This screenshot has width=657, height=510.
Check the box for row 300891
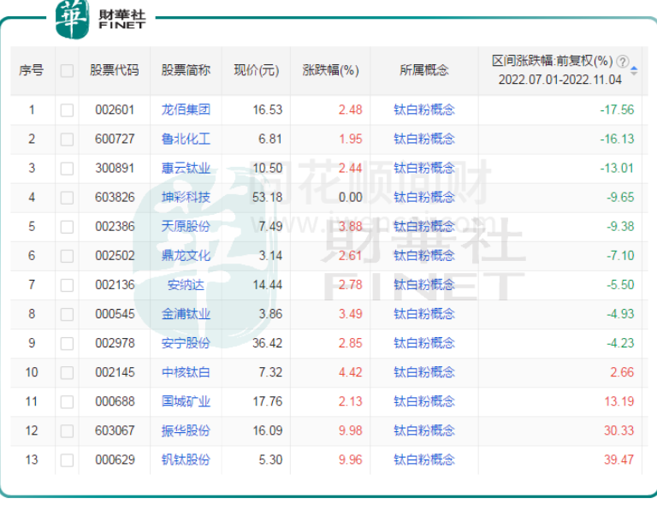67,169
